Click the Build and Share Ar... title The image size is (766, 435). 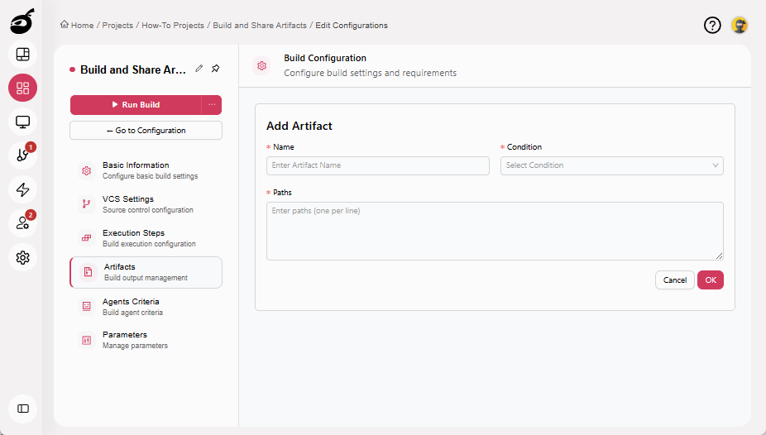133,69
